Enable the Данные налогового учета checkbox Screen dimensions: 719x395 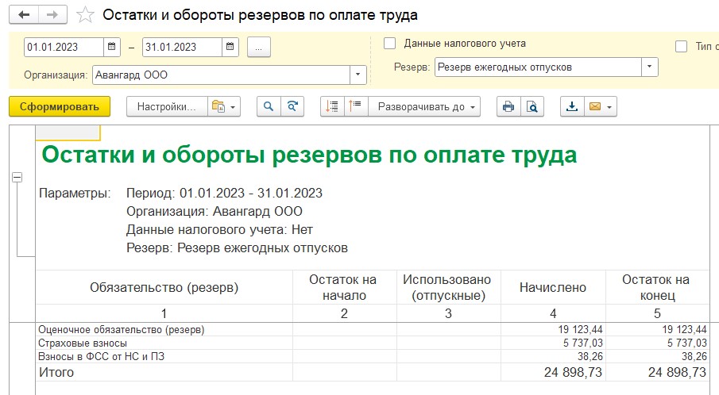(x=389, y=44)
